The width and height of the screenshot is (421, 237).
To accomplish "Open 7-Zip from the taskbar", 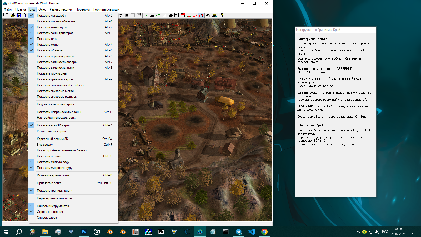I will click(x=161, y=232).
